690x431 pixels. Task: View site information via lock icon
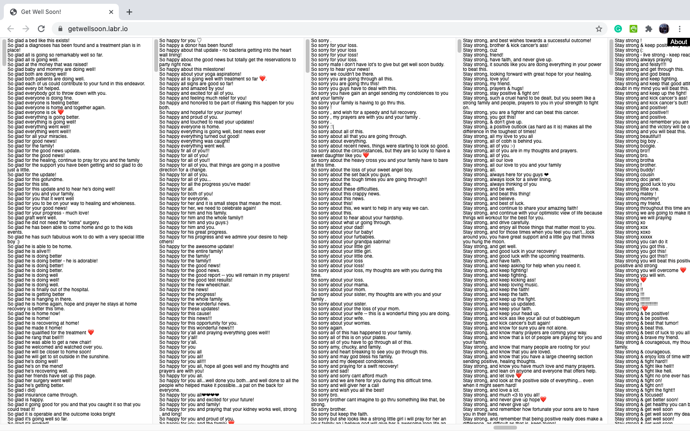click(x=60, y=29)
